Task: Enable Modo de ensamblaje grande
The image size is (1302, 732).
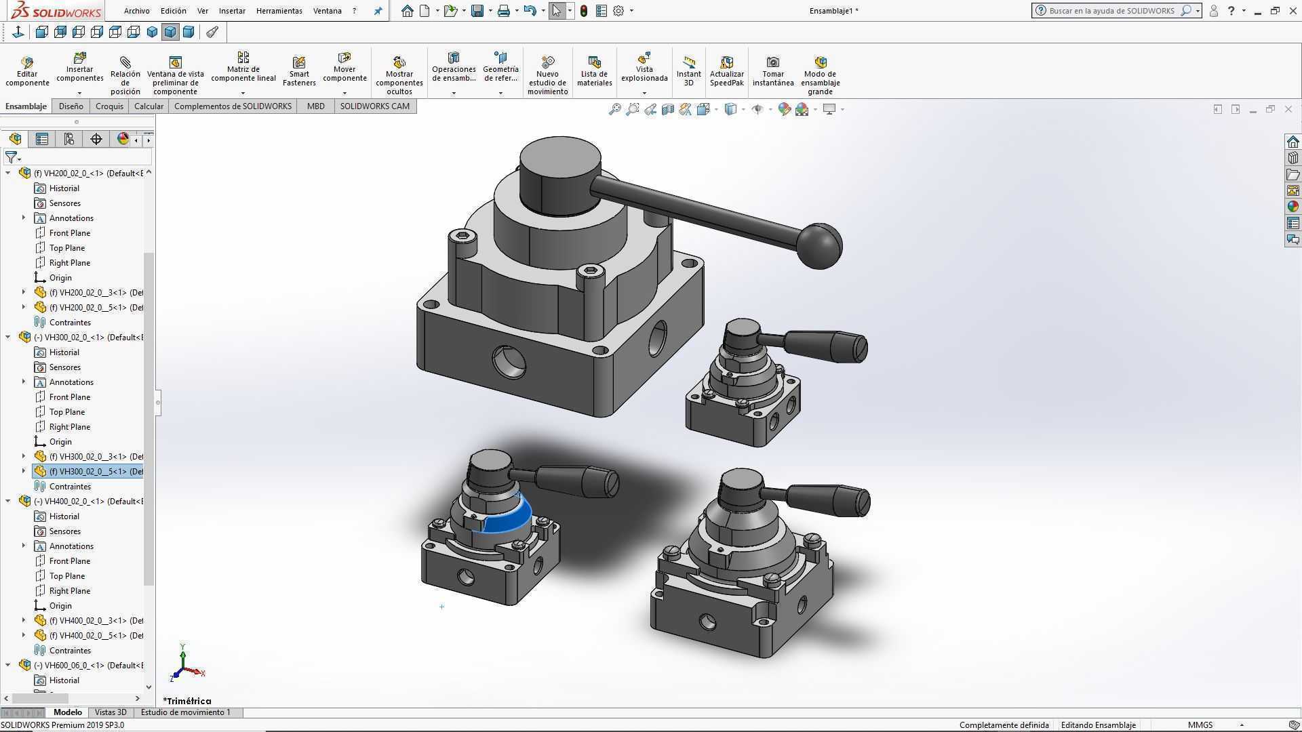Action: click(x=820, y=75)
